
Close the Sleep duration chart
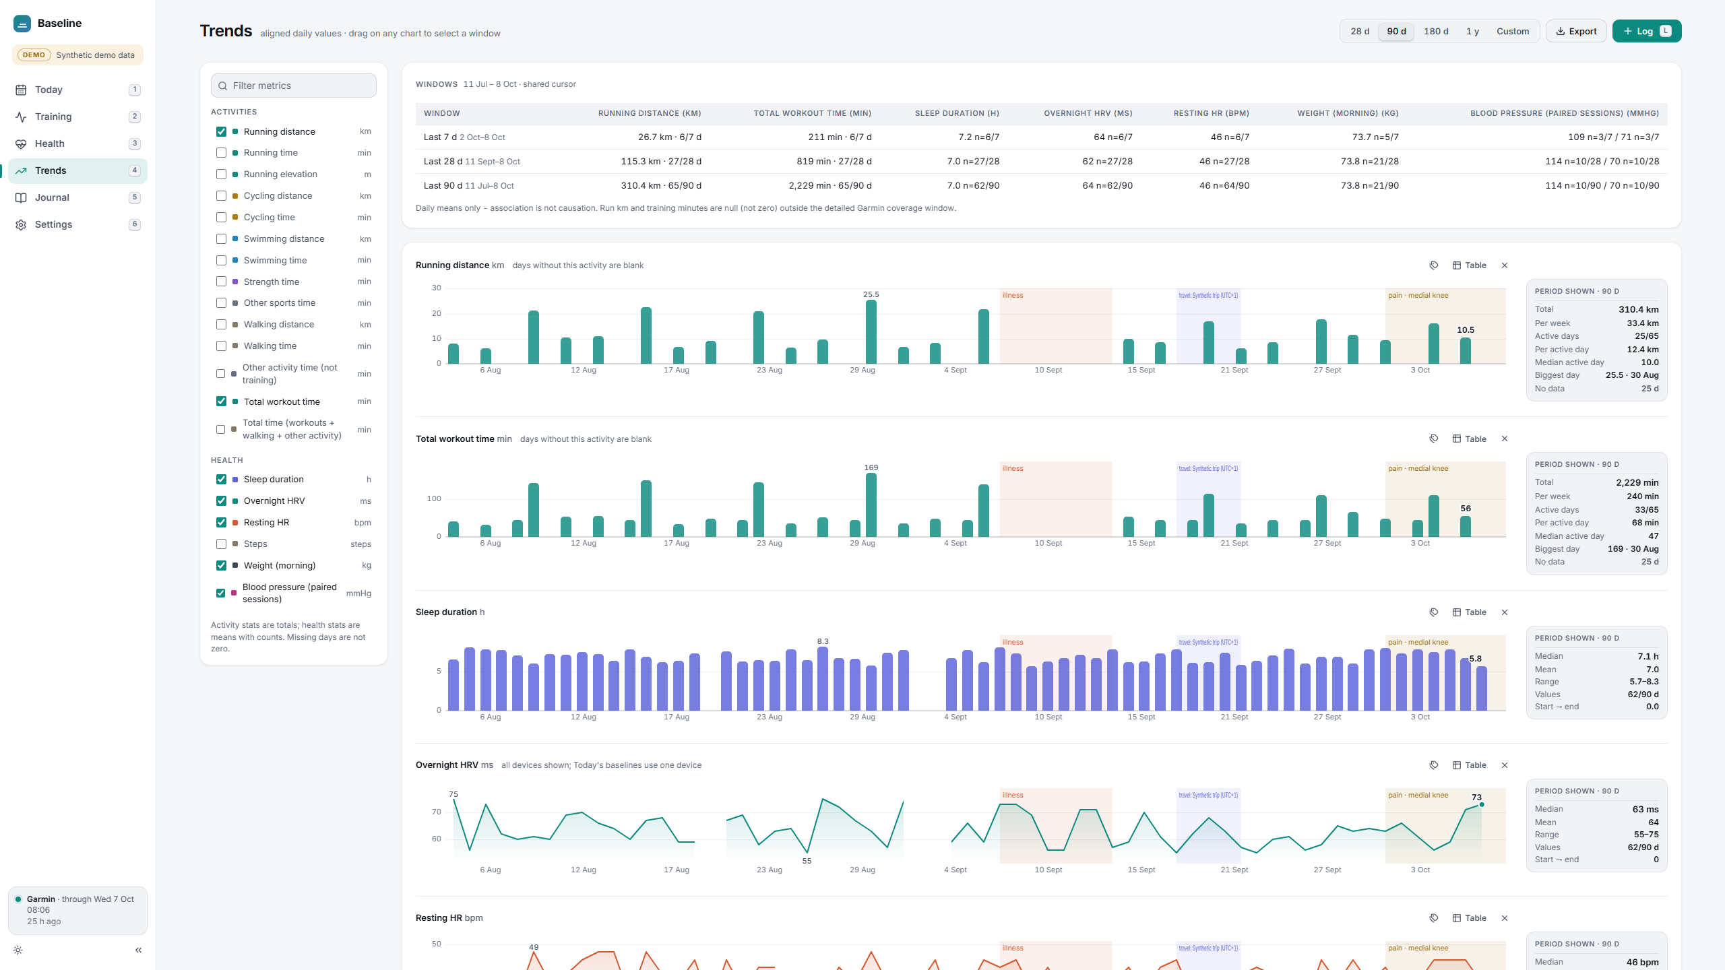[x=1505, y=612]
